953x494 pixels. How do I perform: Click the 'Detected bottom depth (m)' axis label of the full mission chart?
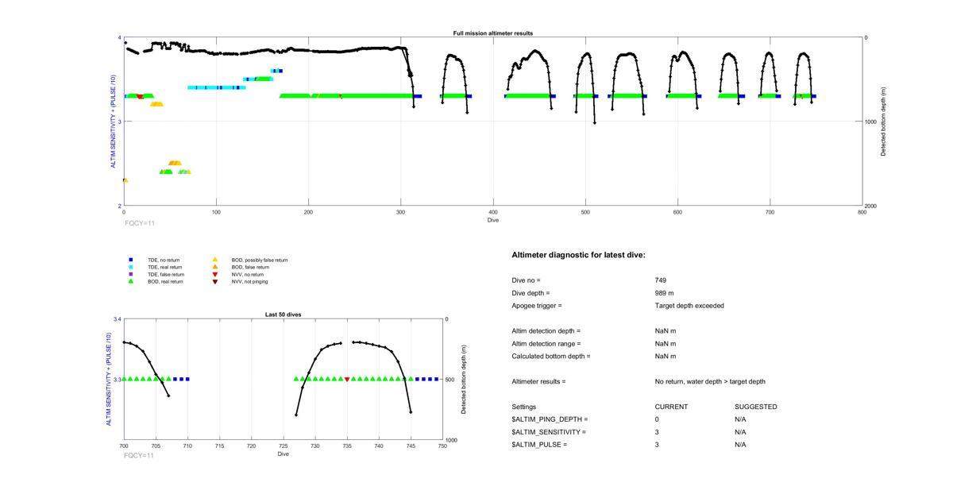tap(883, 122)
